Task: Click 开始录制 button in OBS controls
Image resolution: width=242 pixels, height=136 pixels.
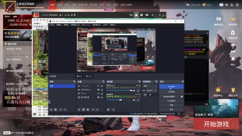Action: pos(171,92)
